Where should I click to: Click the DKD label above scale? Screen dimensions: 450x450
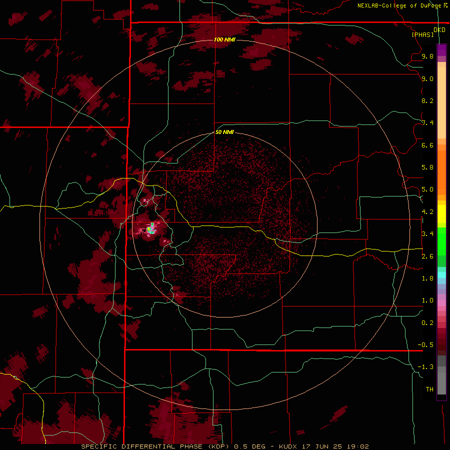pyautogui.click(x=439, y=29)
